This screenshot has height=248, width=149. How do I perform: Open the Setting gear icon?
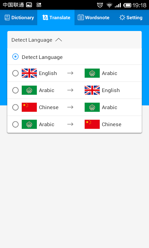tap(122, 18)
